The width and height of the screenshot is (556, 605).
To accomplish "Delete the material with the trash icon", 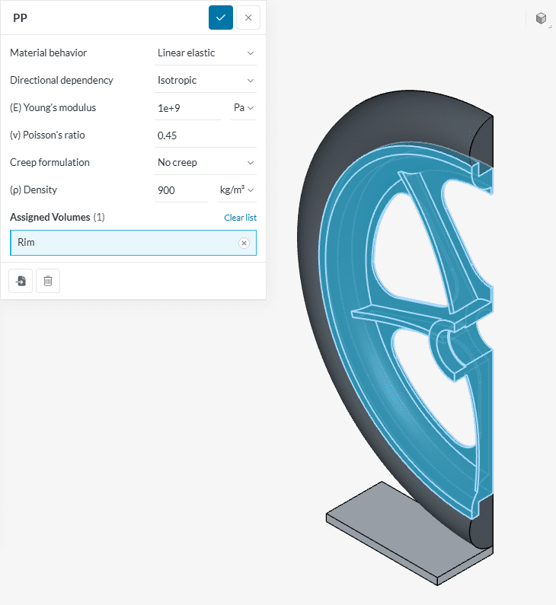I will pos(48,281).
